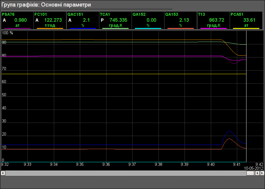The width and height of the screenshot is (265, 189).
Task: Click the PCA51 value 33.61
Action: (x=249, y=20)
